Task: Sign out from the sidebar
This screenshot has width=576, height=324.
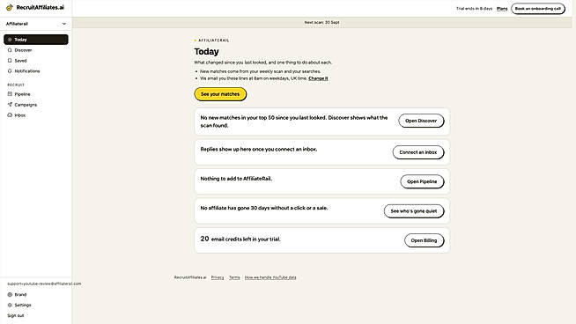Action: coord(16,315)
